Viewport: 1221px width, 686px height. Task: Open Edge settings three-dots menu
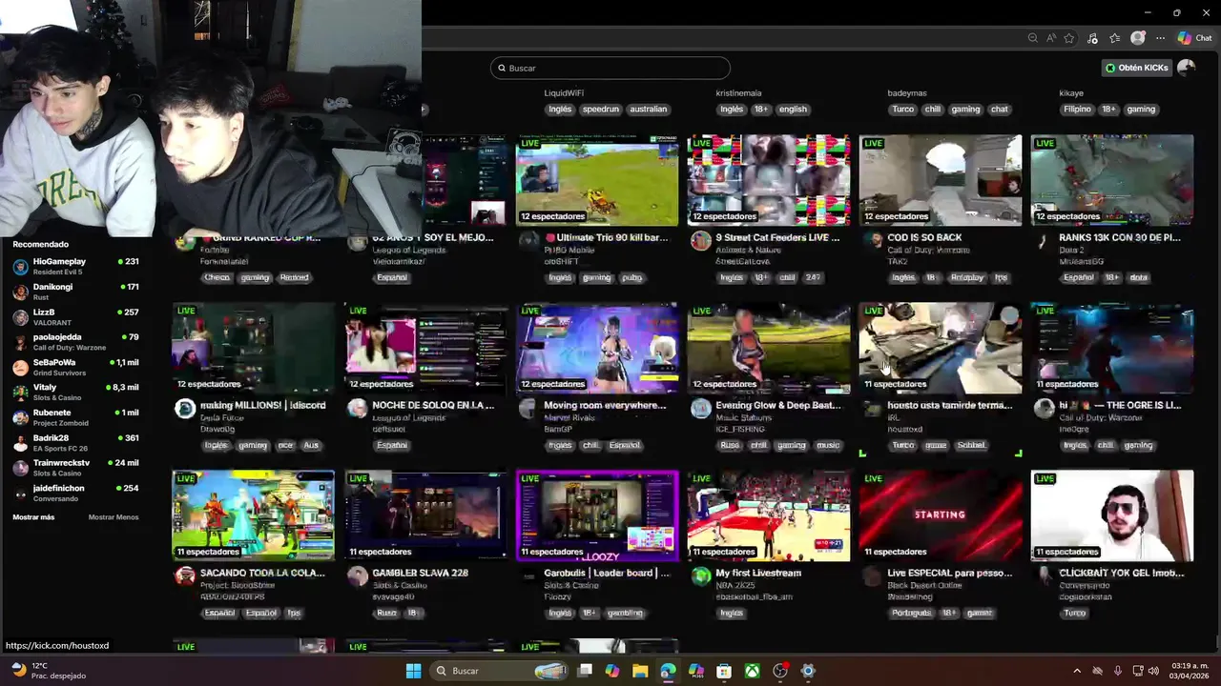coord(1160,38)
